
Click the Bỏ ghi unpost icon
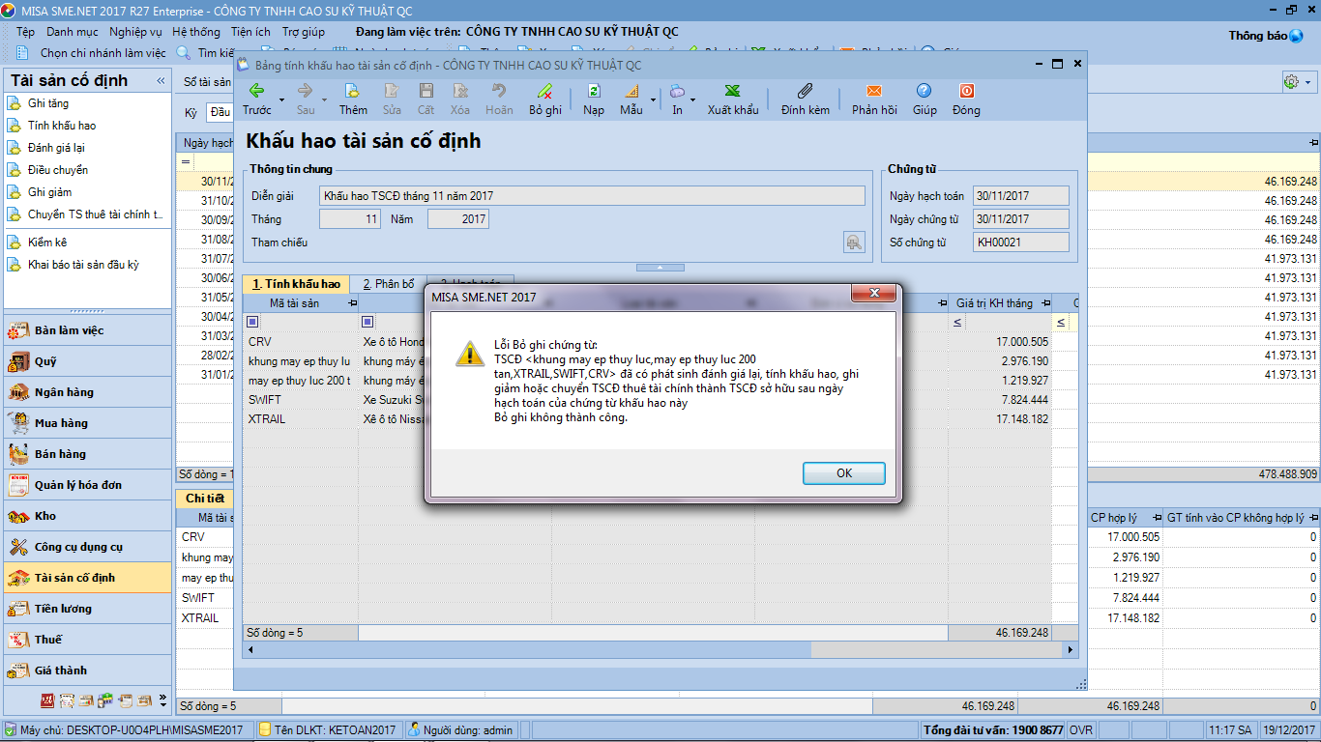(x=544, y=91)
